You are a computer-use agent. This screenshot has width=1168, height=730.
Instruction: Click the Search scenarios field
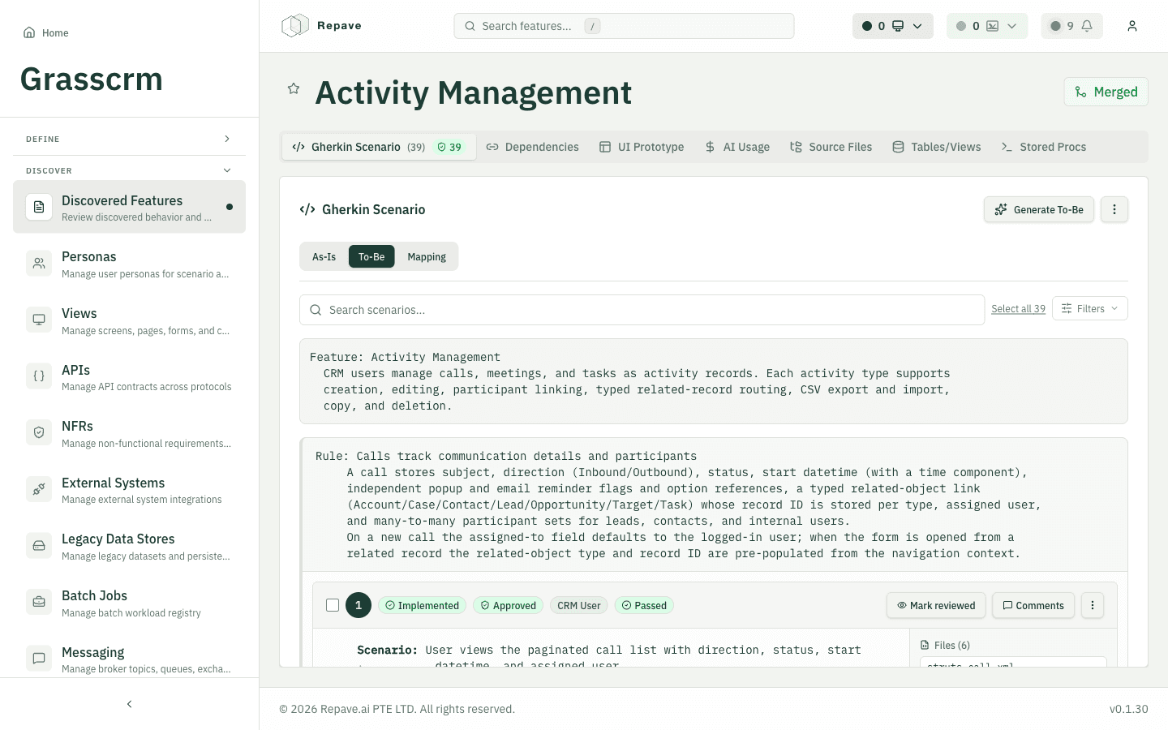click(642, 310)
